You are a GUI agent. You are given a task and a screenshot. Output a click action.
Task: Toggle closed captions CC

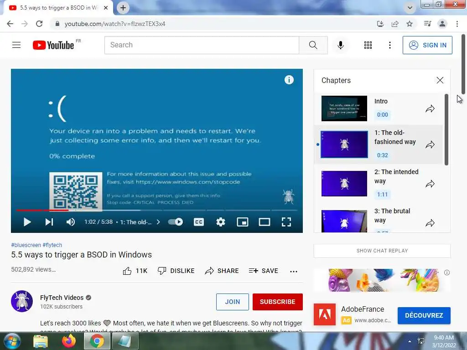click(199, 222)
